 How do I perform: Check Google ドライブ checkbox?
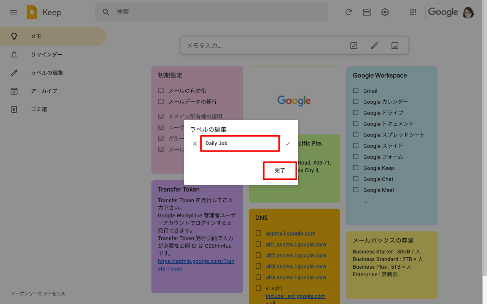356,112
